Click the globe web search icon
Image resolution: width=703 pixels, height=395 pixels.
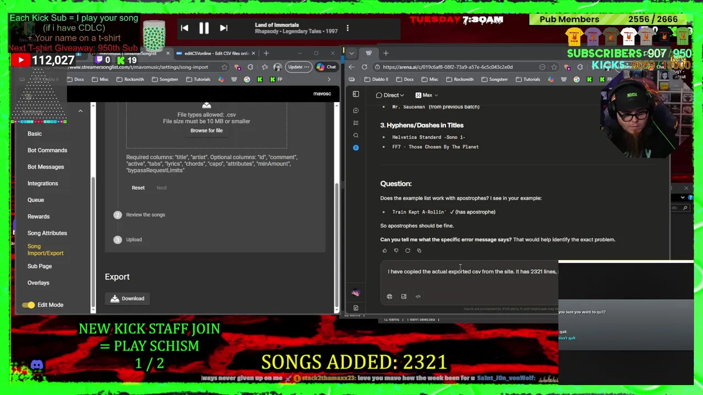pyautogui.click(x=389, y=297)
